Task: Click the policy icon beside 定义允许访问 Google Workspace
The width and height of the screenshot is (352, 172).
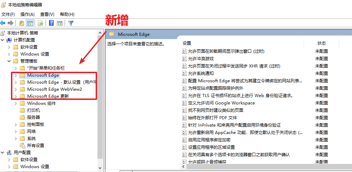Action: click(x=184, y=103)
